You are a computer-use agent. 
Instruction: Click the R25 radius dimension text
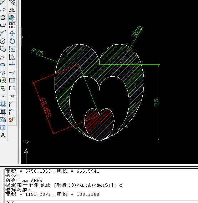coord(138,31)
